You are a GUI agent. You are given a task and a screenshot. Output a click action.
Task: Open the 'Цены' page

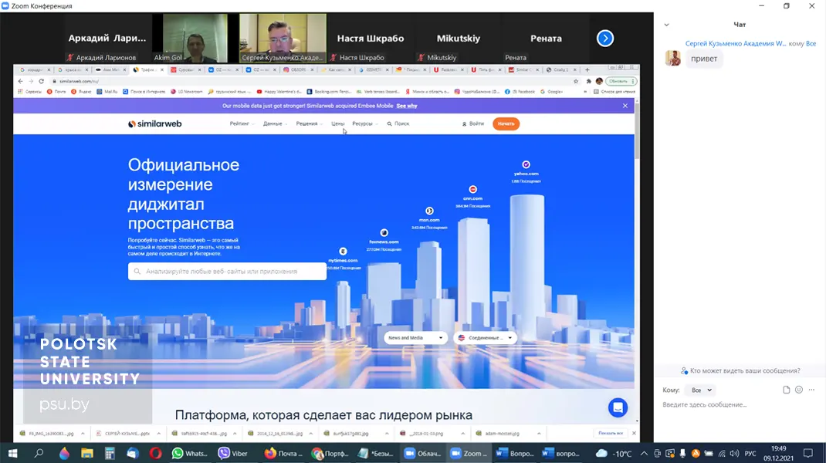[x=337, y=123]
